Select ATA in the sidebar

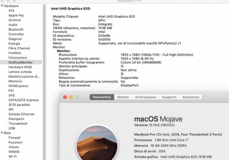click(11, 11)
